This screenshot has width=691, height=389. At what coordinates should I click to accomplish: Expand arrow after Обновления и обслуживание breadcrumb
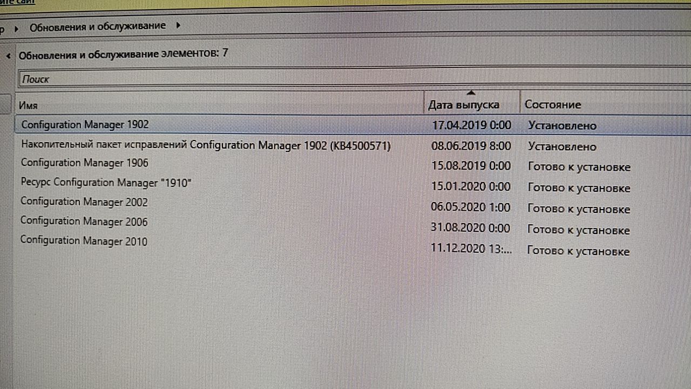pos(178,25)
